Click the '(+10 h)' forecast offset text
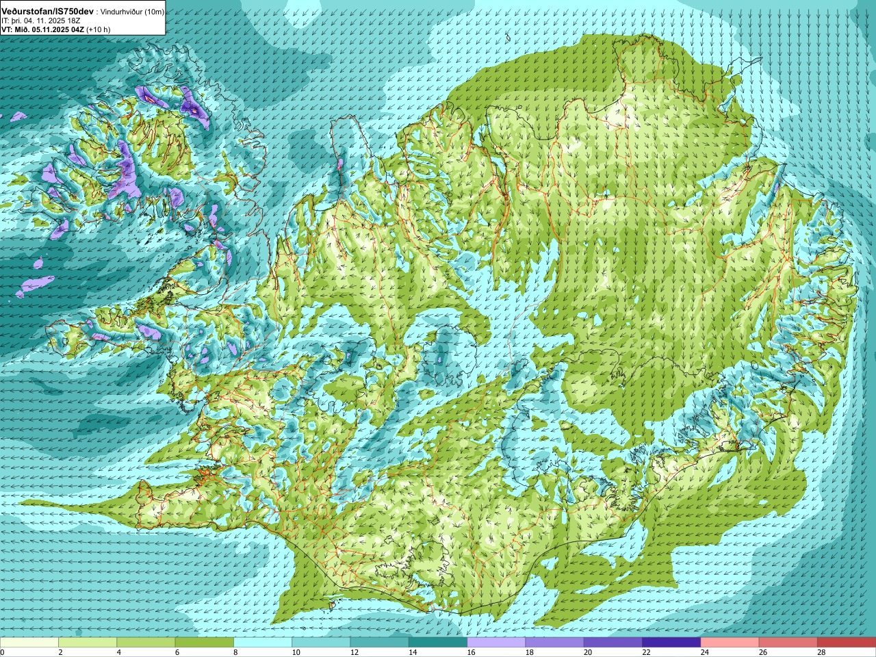 [x=99, y=29]
